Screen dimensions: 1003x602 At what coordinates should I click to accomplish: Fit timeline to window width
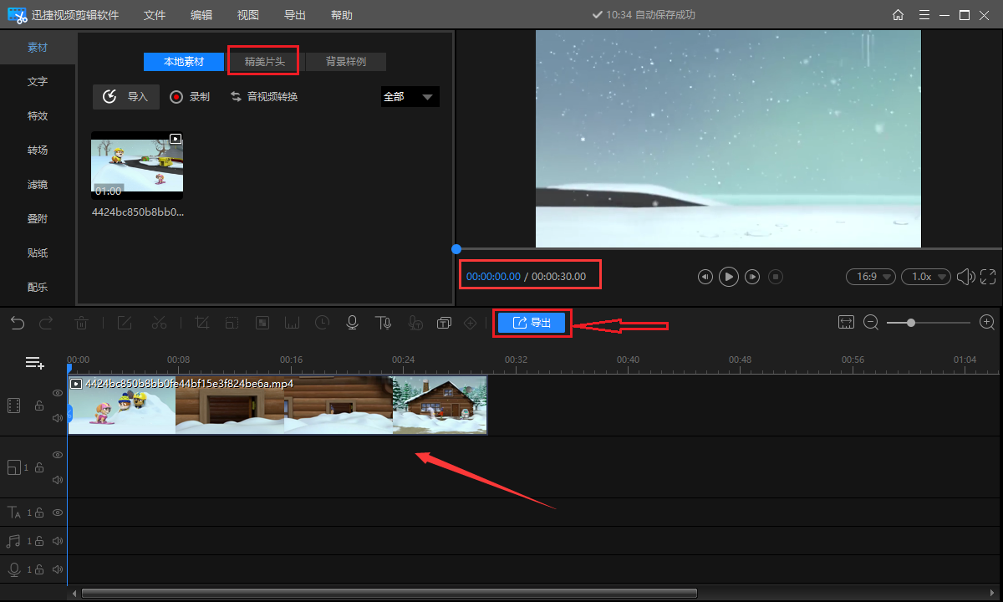(846, 323)
